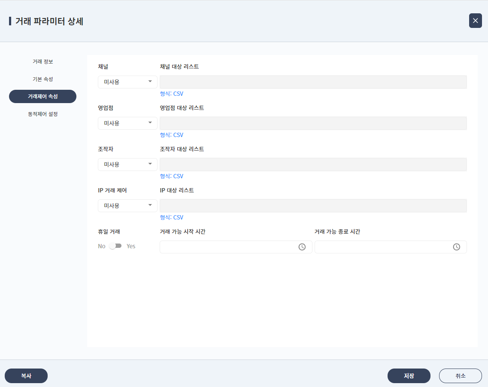
Task: Open the 동적제어 설정 tab
Action: (42, 114)
